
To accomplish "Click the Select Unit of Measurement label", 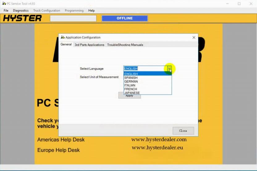I will [x=99, y=77].
